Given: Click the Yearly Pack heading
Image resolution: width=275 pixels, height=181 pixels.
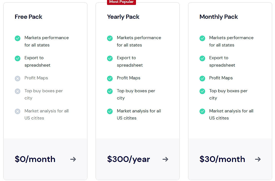Looking at the screenshot, I should click(x=123, y=17).
